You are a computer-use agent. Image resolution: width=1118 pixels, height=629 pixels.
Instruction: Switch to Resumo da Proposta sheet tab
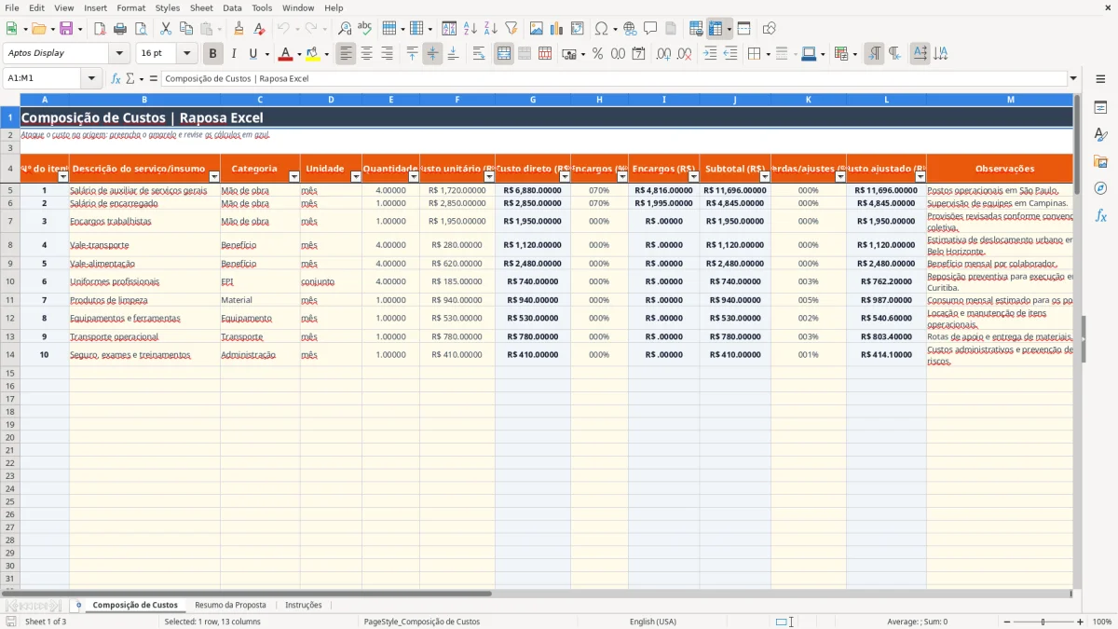[230, 605]
